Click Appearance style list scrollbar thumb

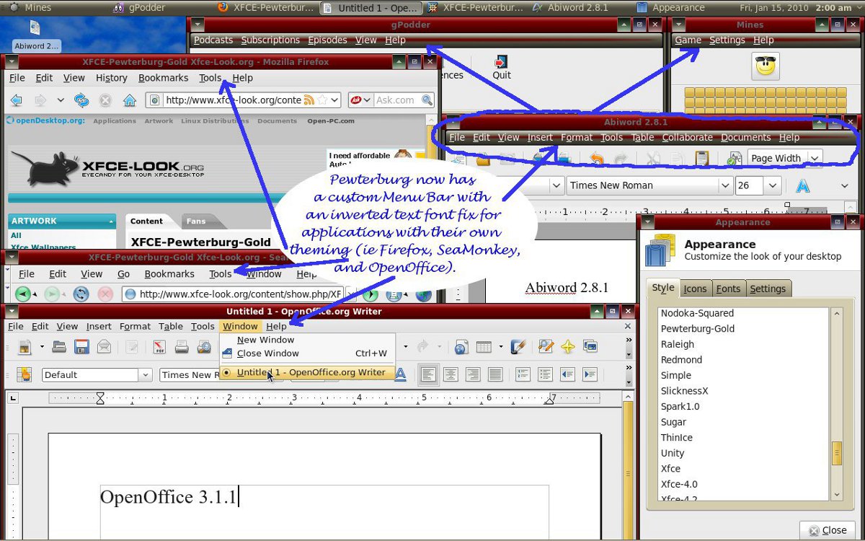[837, 453]
